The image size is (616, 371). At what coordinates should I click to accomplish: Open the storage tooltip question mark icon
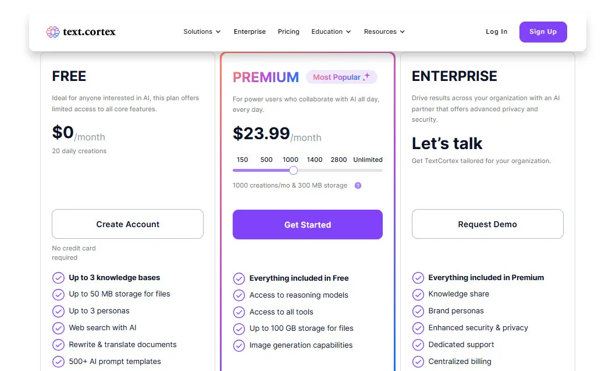pos(358,185)
